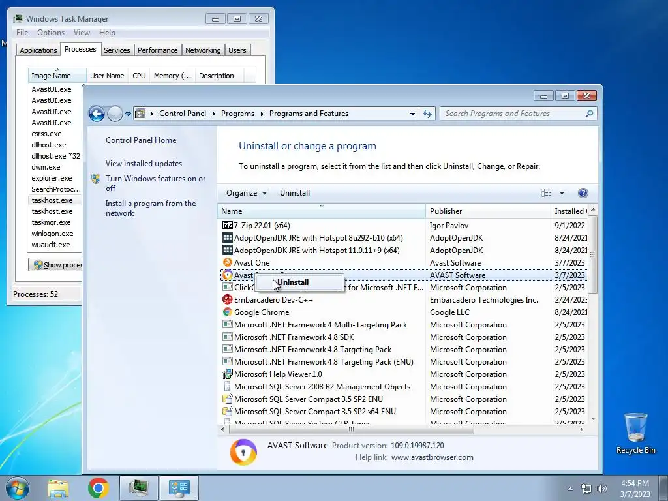
Task: Sort by the Publisher column header
Action: coord(488,211)
